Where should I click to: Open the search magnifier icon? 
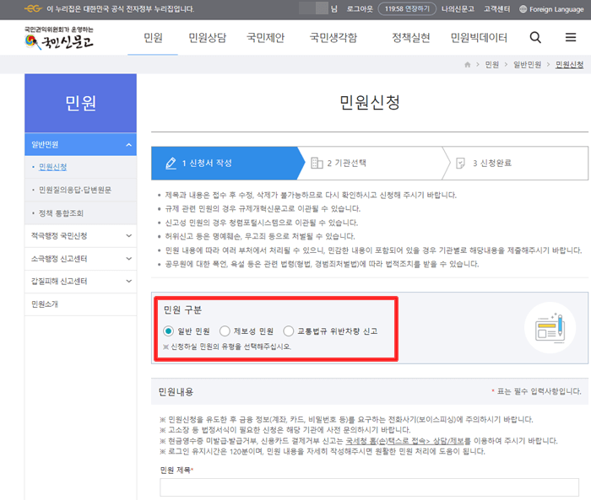click(x=535, y=37)
